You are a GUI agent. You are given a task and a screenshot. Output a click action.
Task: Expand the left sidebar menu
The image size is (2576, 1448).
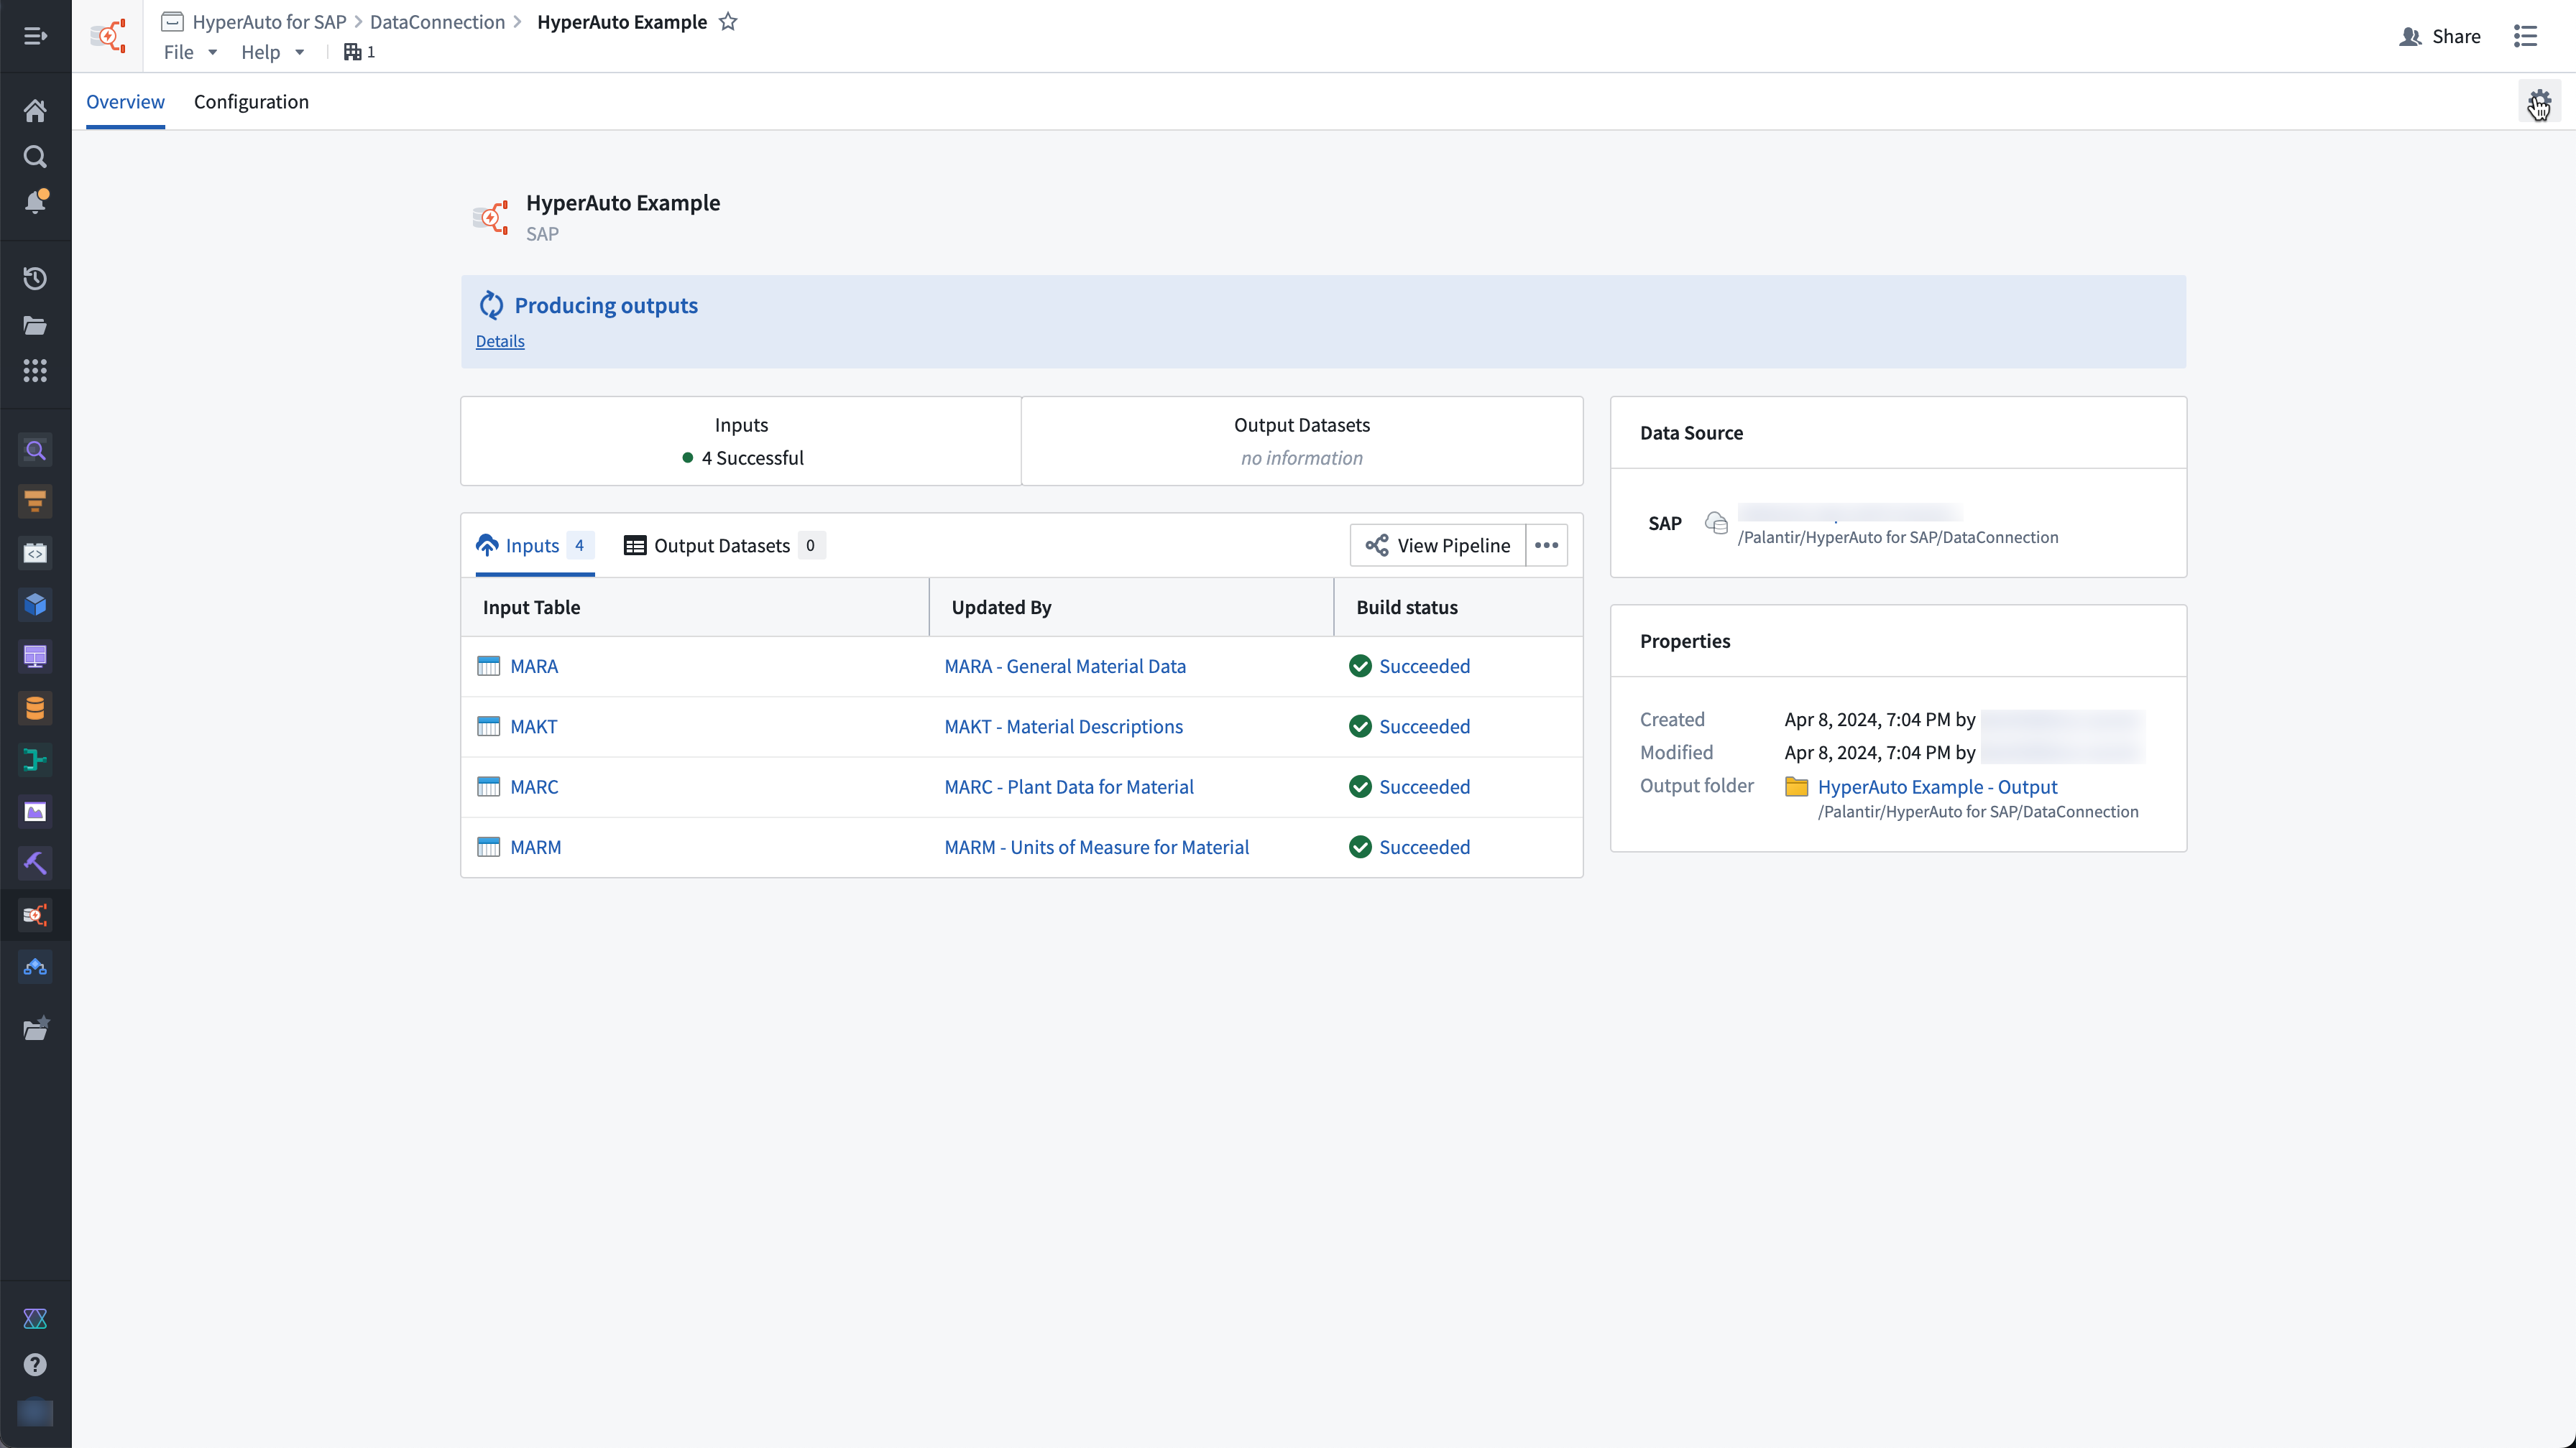35,36
